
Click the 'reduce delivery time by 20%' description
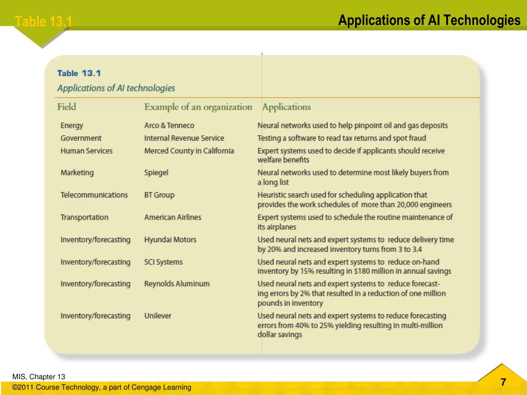(356, 244)
